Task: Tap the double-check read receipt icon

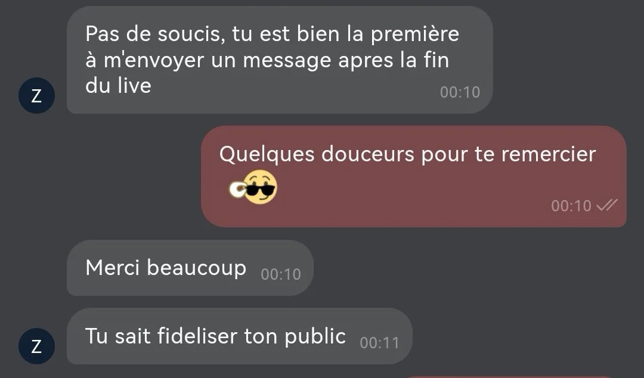Action: click(607, 205)
